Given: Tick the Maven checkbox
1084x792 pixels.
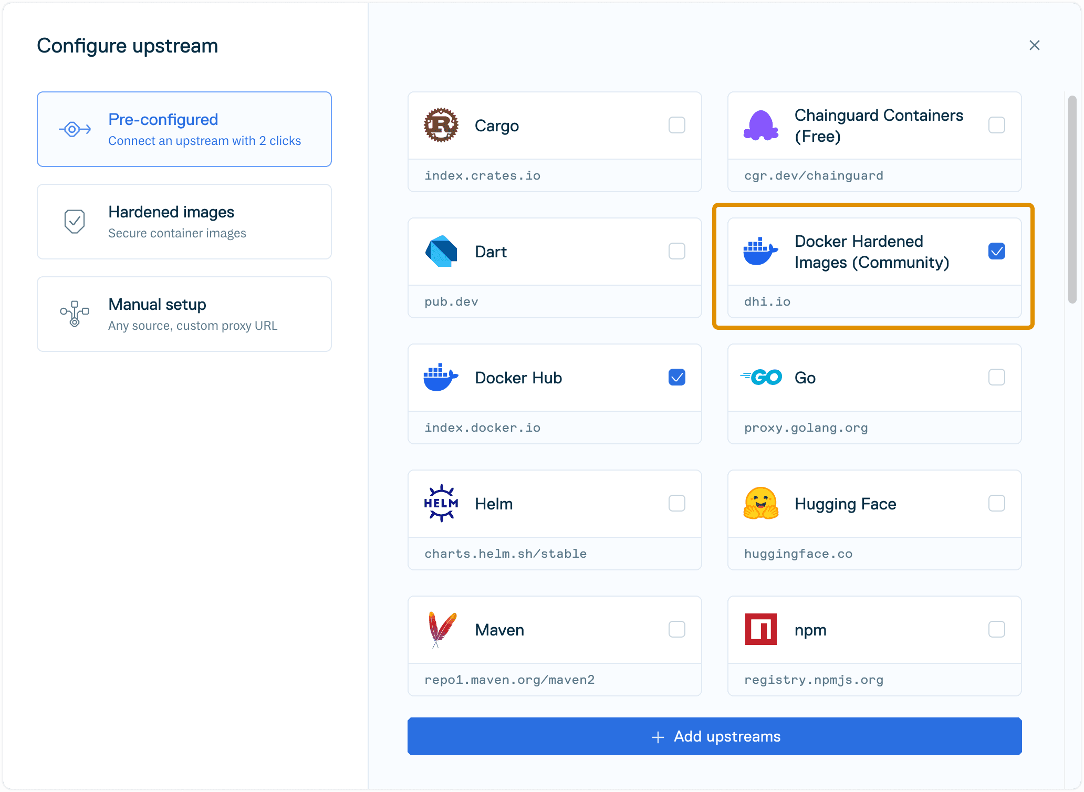Looking at the screenshot, I should [676, 629].
